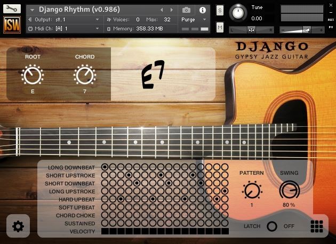Click the DJANGO Gypsy Jazz Guitar logo
The width and height of the screenshot is (336, 244).
click(271, 51)
